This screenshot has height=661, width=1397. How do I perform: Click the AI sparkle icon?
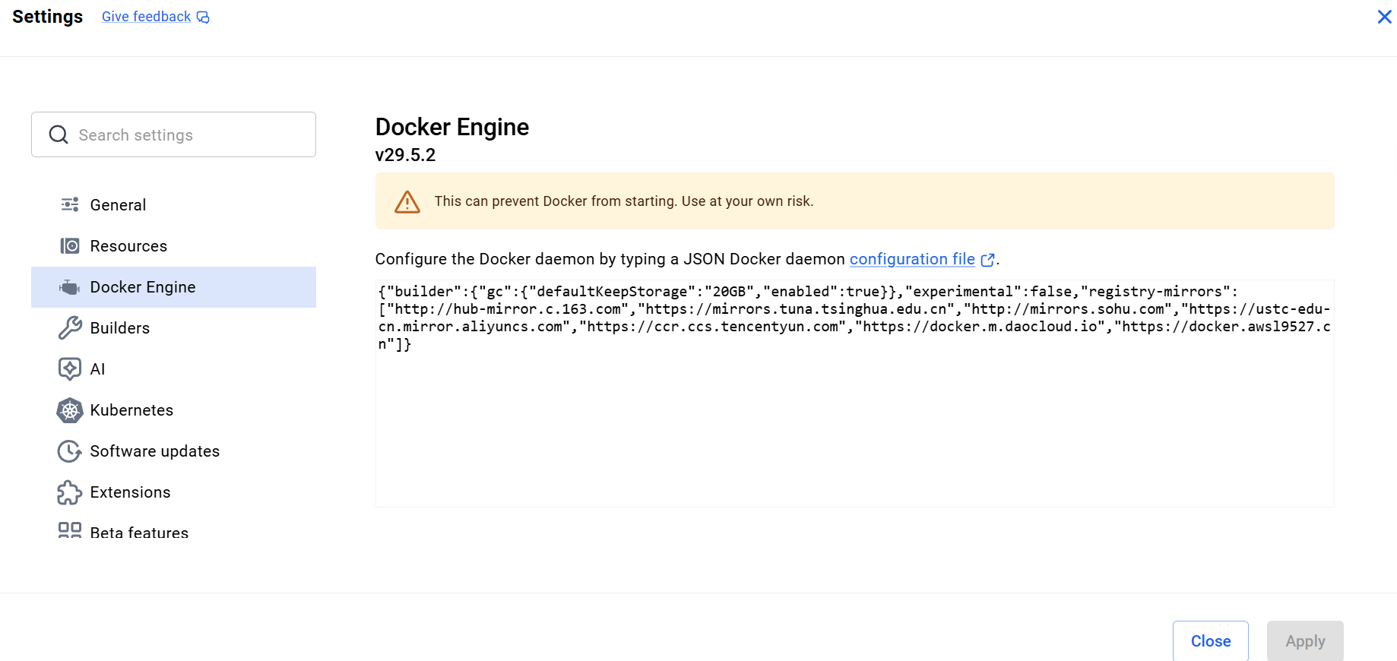coord(70,368)
